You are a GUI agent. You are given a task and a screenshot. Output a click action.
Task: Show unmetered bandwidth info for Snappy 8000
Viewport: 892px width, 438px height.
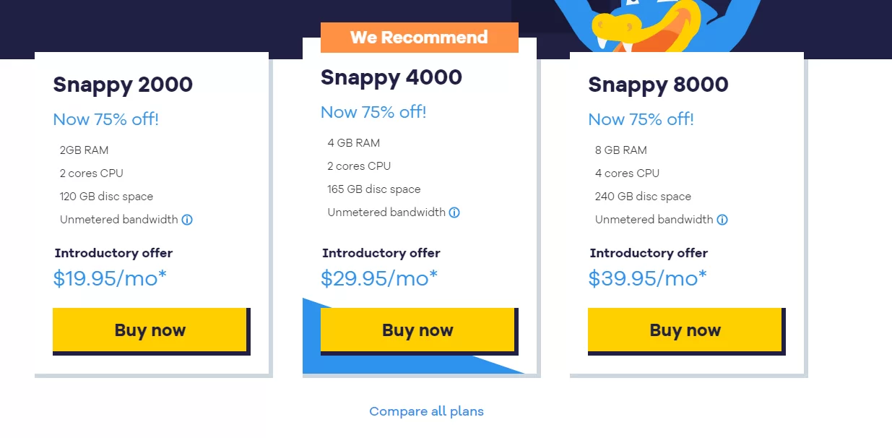(x=722, y=220)
